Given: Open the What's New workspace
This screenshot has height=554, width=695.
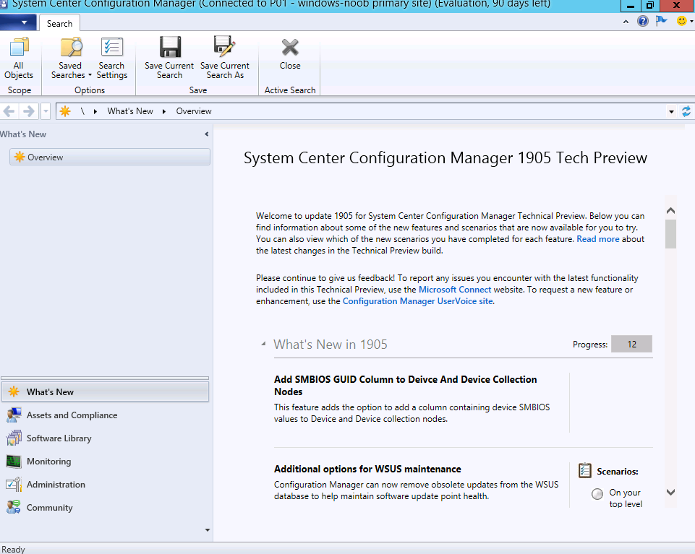Looking at the screenshot, I should point(105,392).
